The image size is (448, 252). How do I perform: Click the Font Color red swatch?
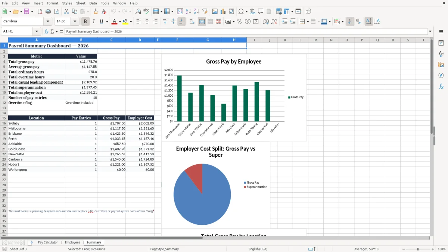pos(115,22)
